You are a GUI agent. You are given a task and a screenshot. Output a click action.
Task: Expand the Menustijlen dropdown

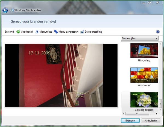pyautogui.click(x=140, y=38)
